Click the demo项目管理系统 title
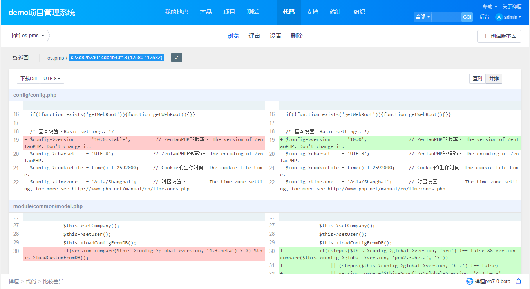Viewport: 530px width, 289px height. [42, 12]
